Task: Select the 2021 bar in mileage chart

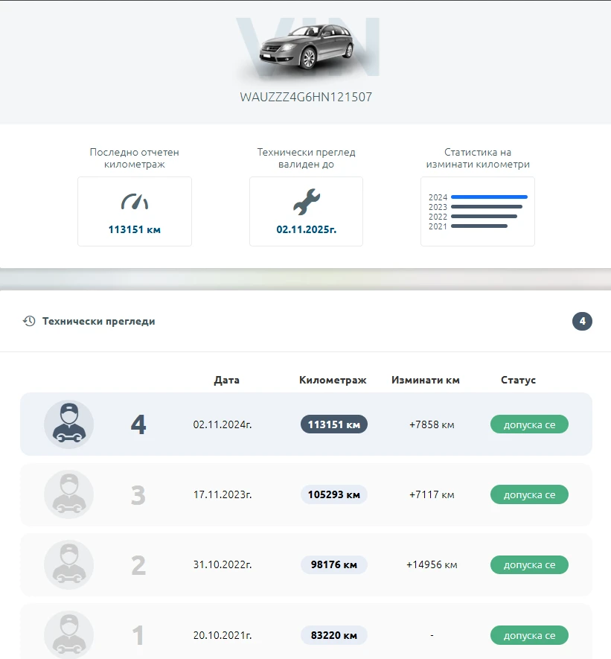Action: (479, 226)
